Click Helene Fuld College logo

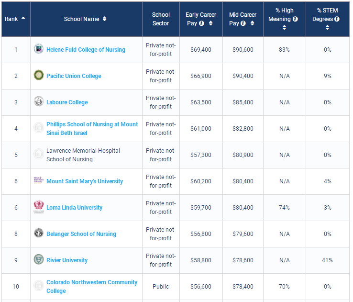point(39,49)
